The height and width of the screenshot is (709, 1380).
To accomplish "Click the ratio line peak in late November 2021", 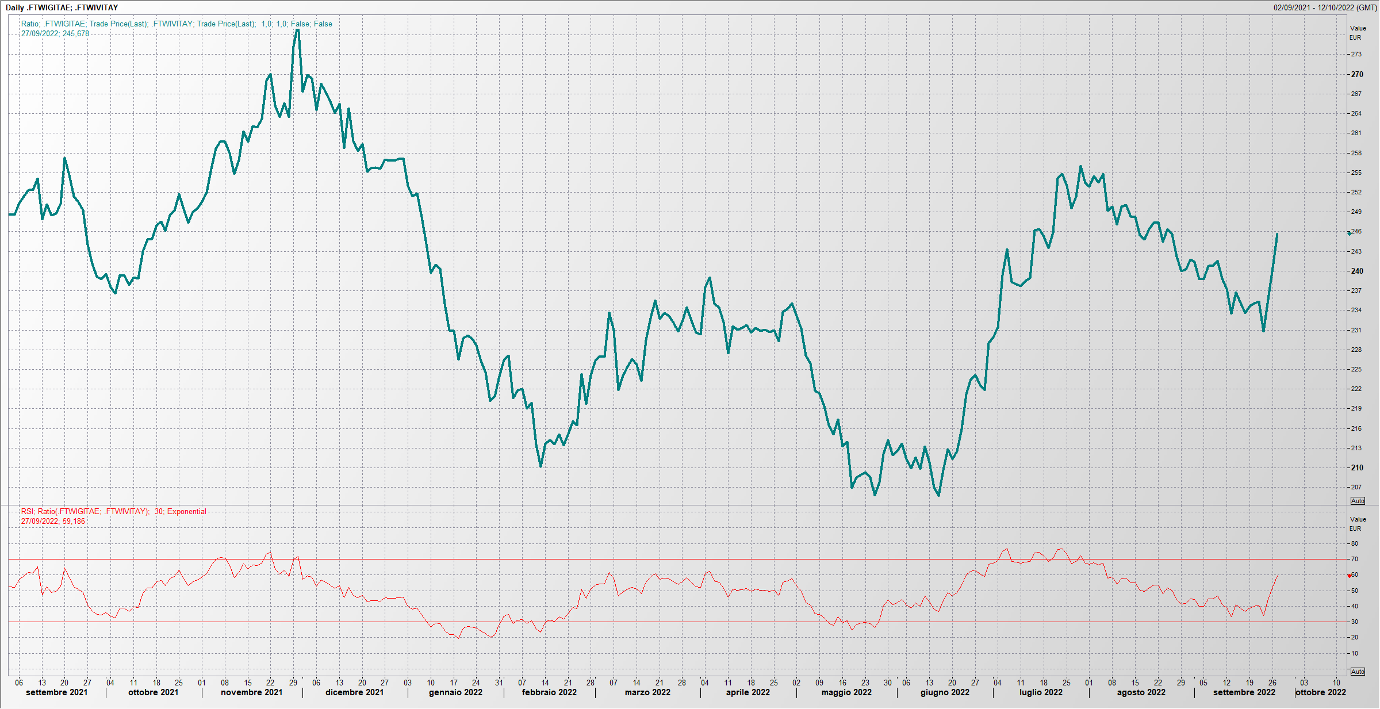I will [297, 30].
